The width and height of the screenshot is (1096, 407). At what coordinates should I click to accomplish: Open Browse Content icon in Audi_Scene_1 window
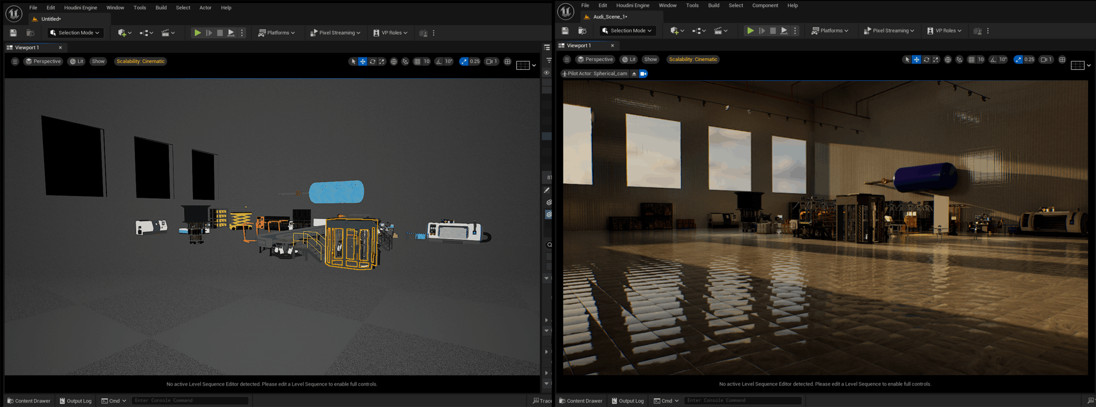tap(582, 31)
